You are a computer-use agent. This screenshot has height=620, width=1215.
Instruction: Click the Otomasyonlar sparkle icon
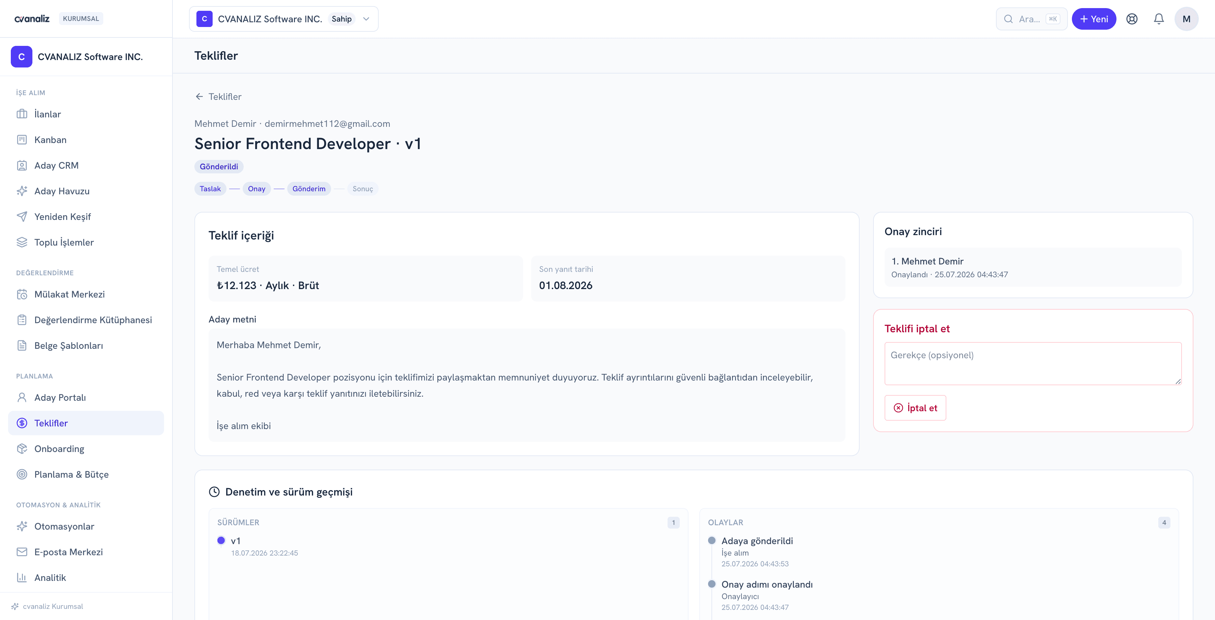pyautogui.click(x=22, y=526)
